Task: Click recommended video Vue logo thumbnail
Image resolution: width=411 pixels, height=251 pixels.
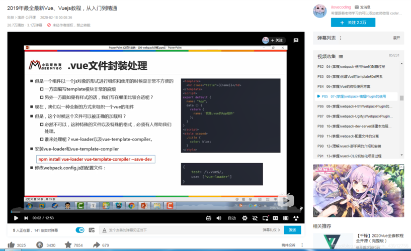Action: [x=333, y=241]
